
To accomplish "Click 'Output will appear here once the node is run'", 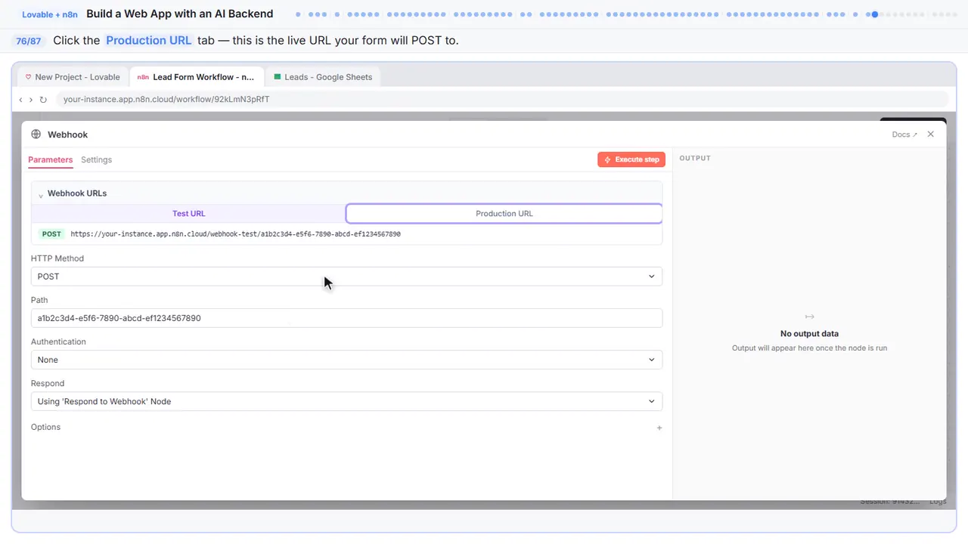I will pyautogui.click(x=809, y=348).
